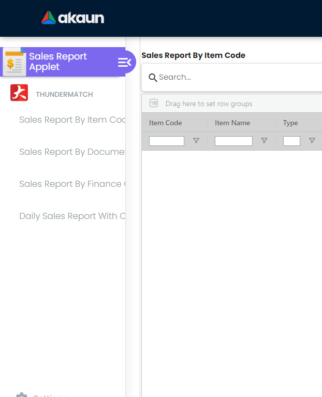Click the row groups panel icon
This screenshot has width=322, height=397.
click(x=154, y=104)
